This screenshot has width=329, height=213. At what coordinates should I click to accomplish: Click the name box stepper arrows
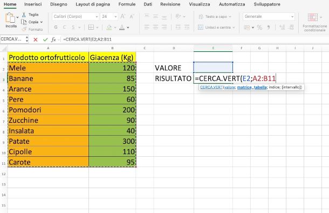tap(27, 39)
